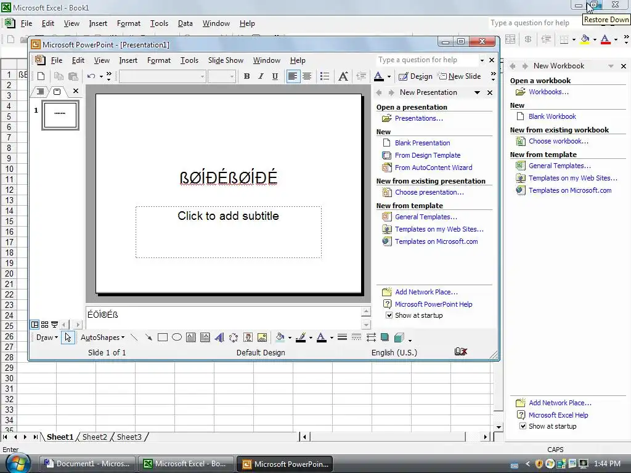Viewport: 631px width, 473px height.
Task: Click 3-D Style icon in Drawing toolbar
Action: click(x=399, y=338)
